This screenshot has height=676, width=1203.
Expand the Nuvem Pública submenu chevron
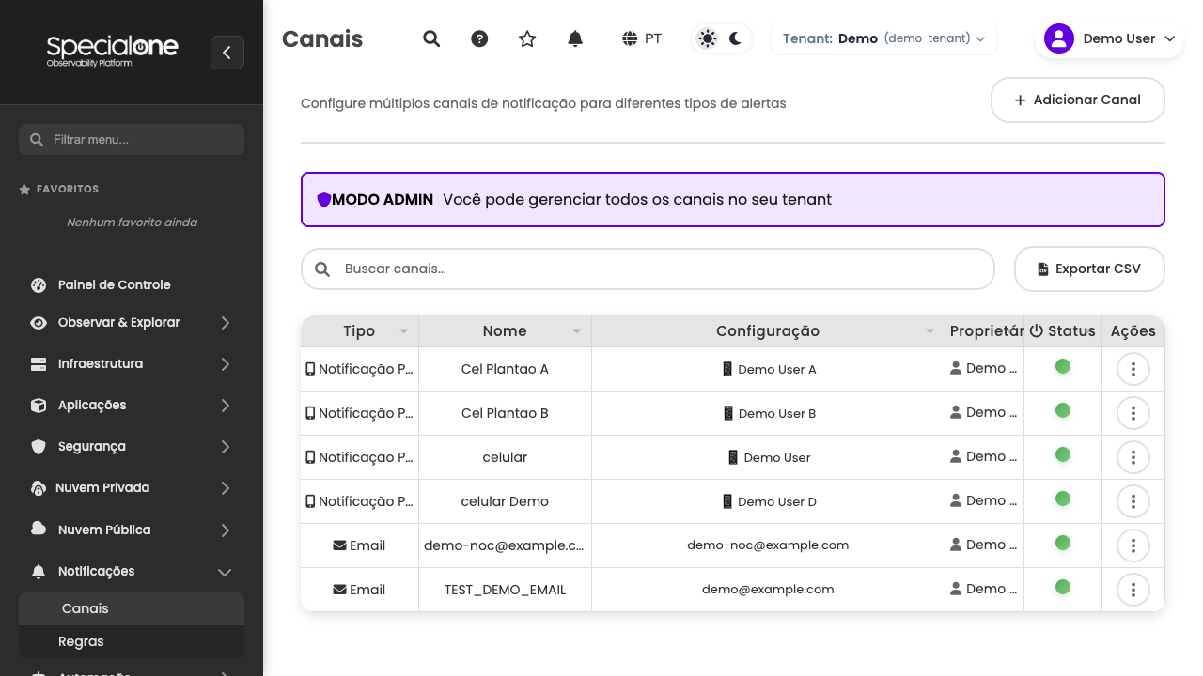[226, 530]
